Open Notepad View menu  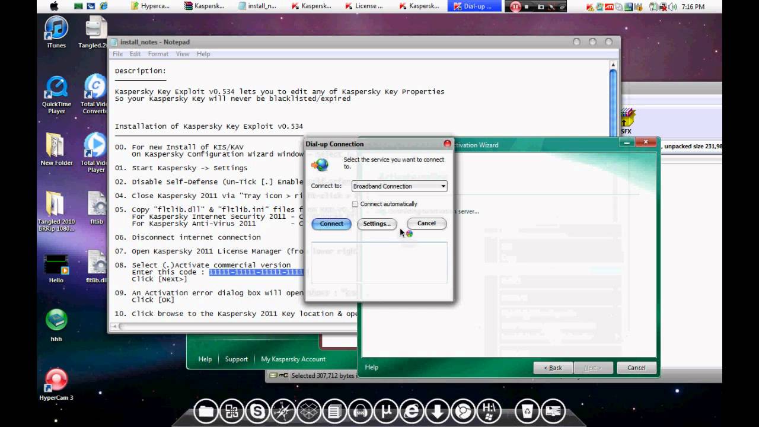(x=183, y=54)
